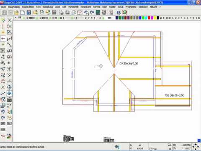Open help with blue question mark icon
201x151 pixels.
(x=119, y=13)
